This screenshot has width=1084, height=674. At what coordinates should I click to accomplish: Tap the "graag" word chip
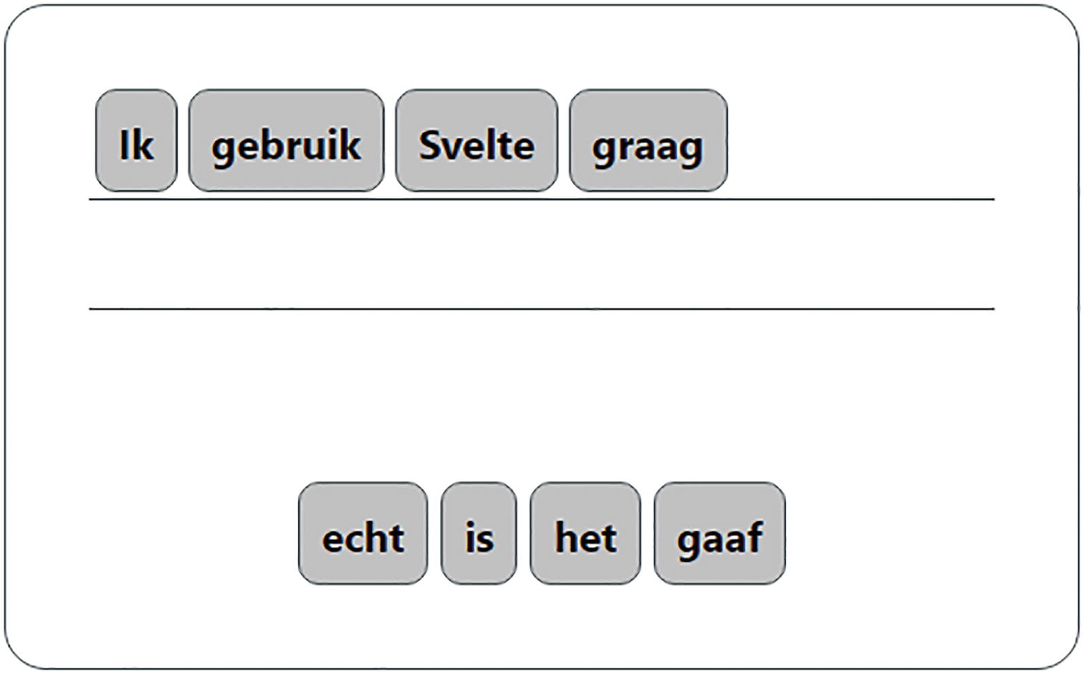click(x=648, y=141)
